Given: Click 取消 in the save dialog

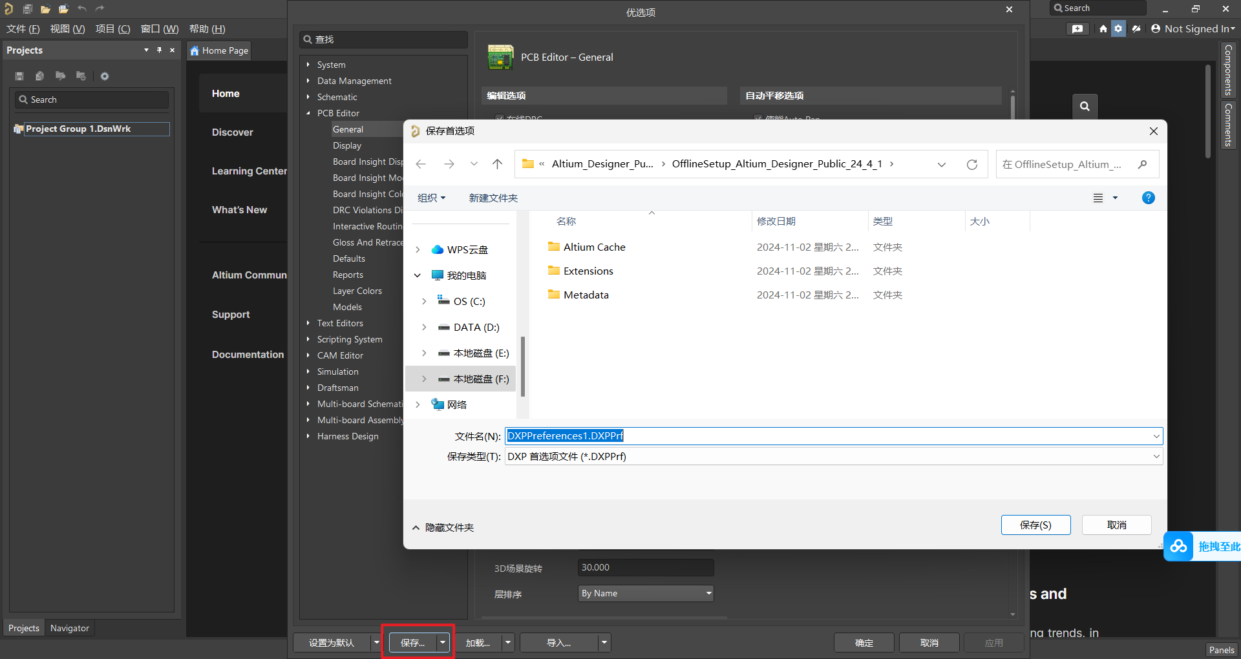Looking at the screenshot, I should point(1116,525).
